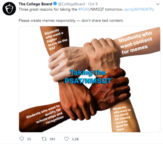Open the #PSAT hashtag link
Image resolution: width=163 pixels, height=144 pixels.
(x=84, y=9)
